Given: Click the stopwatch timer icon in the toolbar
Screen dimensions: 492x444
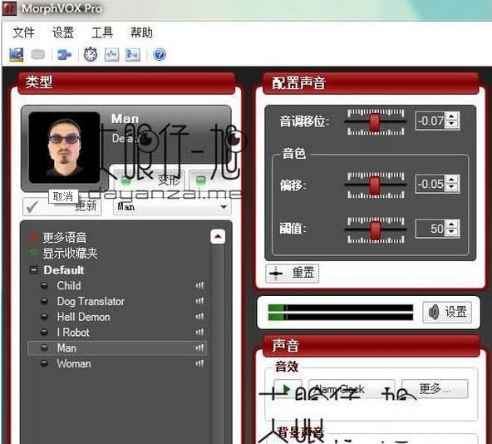Looking at the screenshot, I should 91,55.
